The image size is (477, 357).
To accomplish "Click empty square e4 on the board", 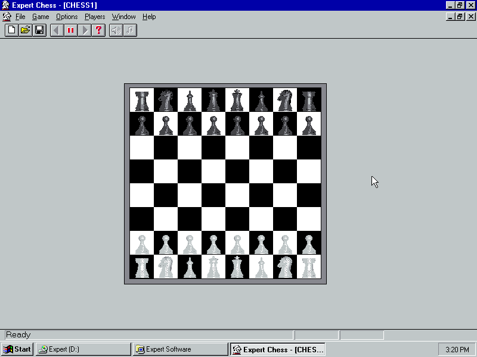I will [237, 195].
